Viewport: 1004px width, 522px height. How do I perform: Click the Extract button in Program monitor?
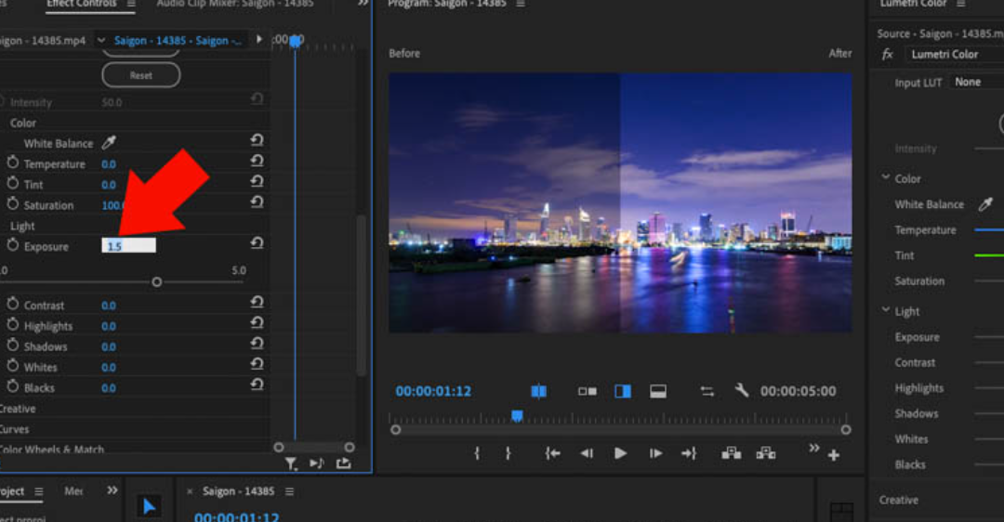[x=766, y=453]
